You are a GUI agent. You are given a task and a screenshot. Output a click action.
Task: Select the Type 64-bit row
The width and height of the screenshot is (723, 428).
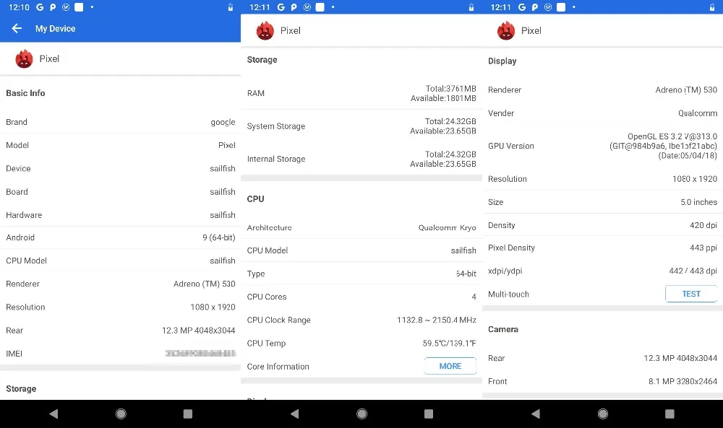[x=361, y=274]
